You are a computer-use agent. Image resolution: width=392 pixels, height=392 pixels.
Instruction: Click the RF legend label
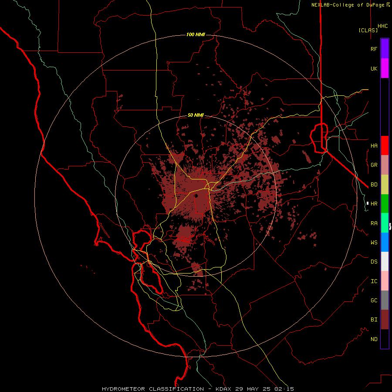tap(374, 49)
